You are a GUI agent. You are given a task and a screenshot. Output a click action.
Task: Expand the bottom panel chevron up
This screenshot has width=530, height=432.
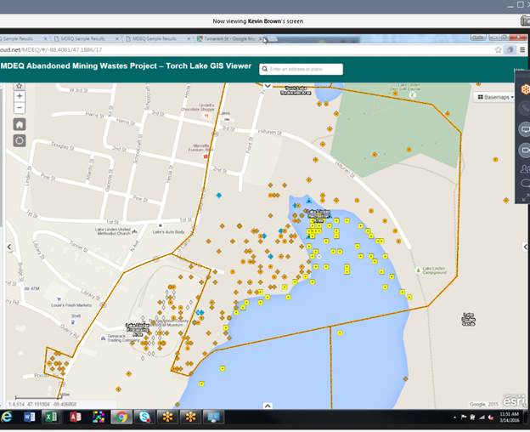click(x=268, y=406)
